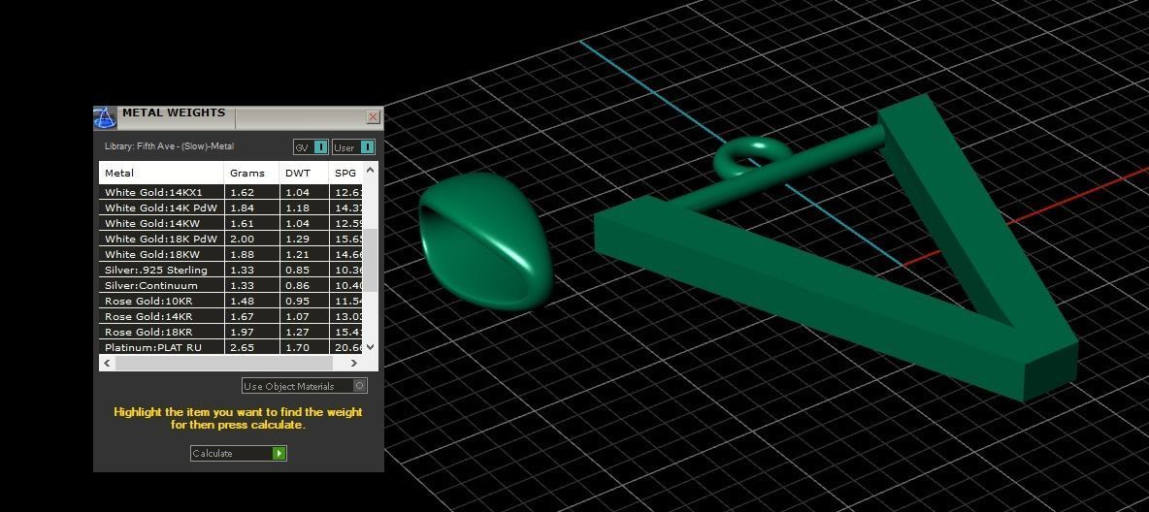Screen dimensions: 1149x512
Task: Select the Platinum:PLAT RU row
Action: [x=232, y=347]
